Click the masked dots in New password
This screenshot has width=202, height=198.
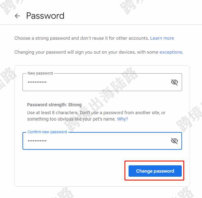coord(37,82)
